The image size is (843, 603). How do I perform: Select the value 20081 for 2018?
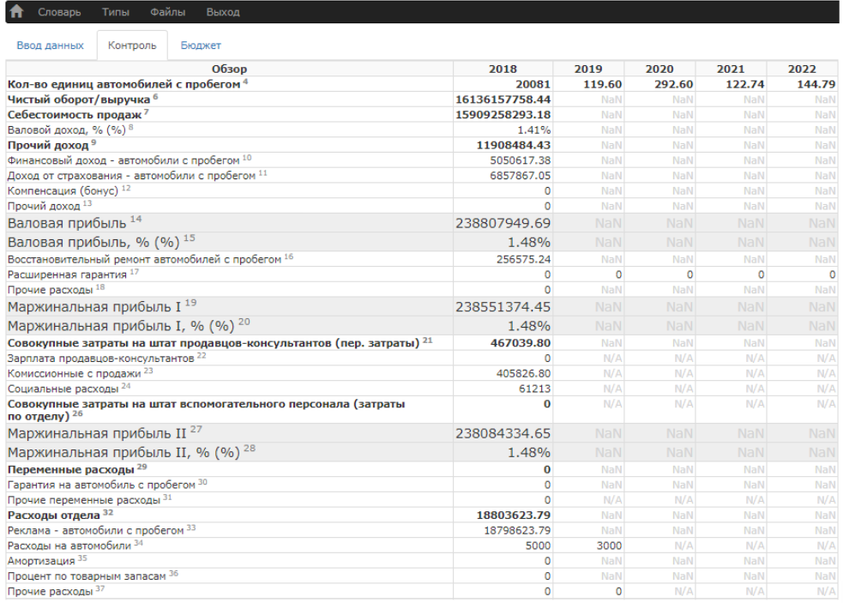[533, 84]
